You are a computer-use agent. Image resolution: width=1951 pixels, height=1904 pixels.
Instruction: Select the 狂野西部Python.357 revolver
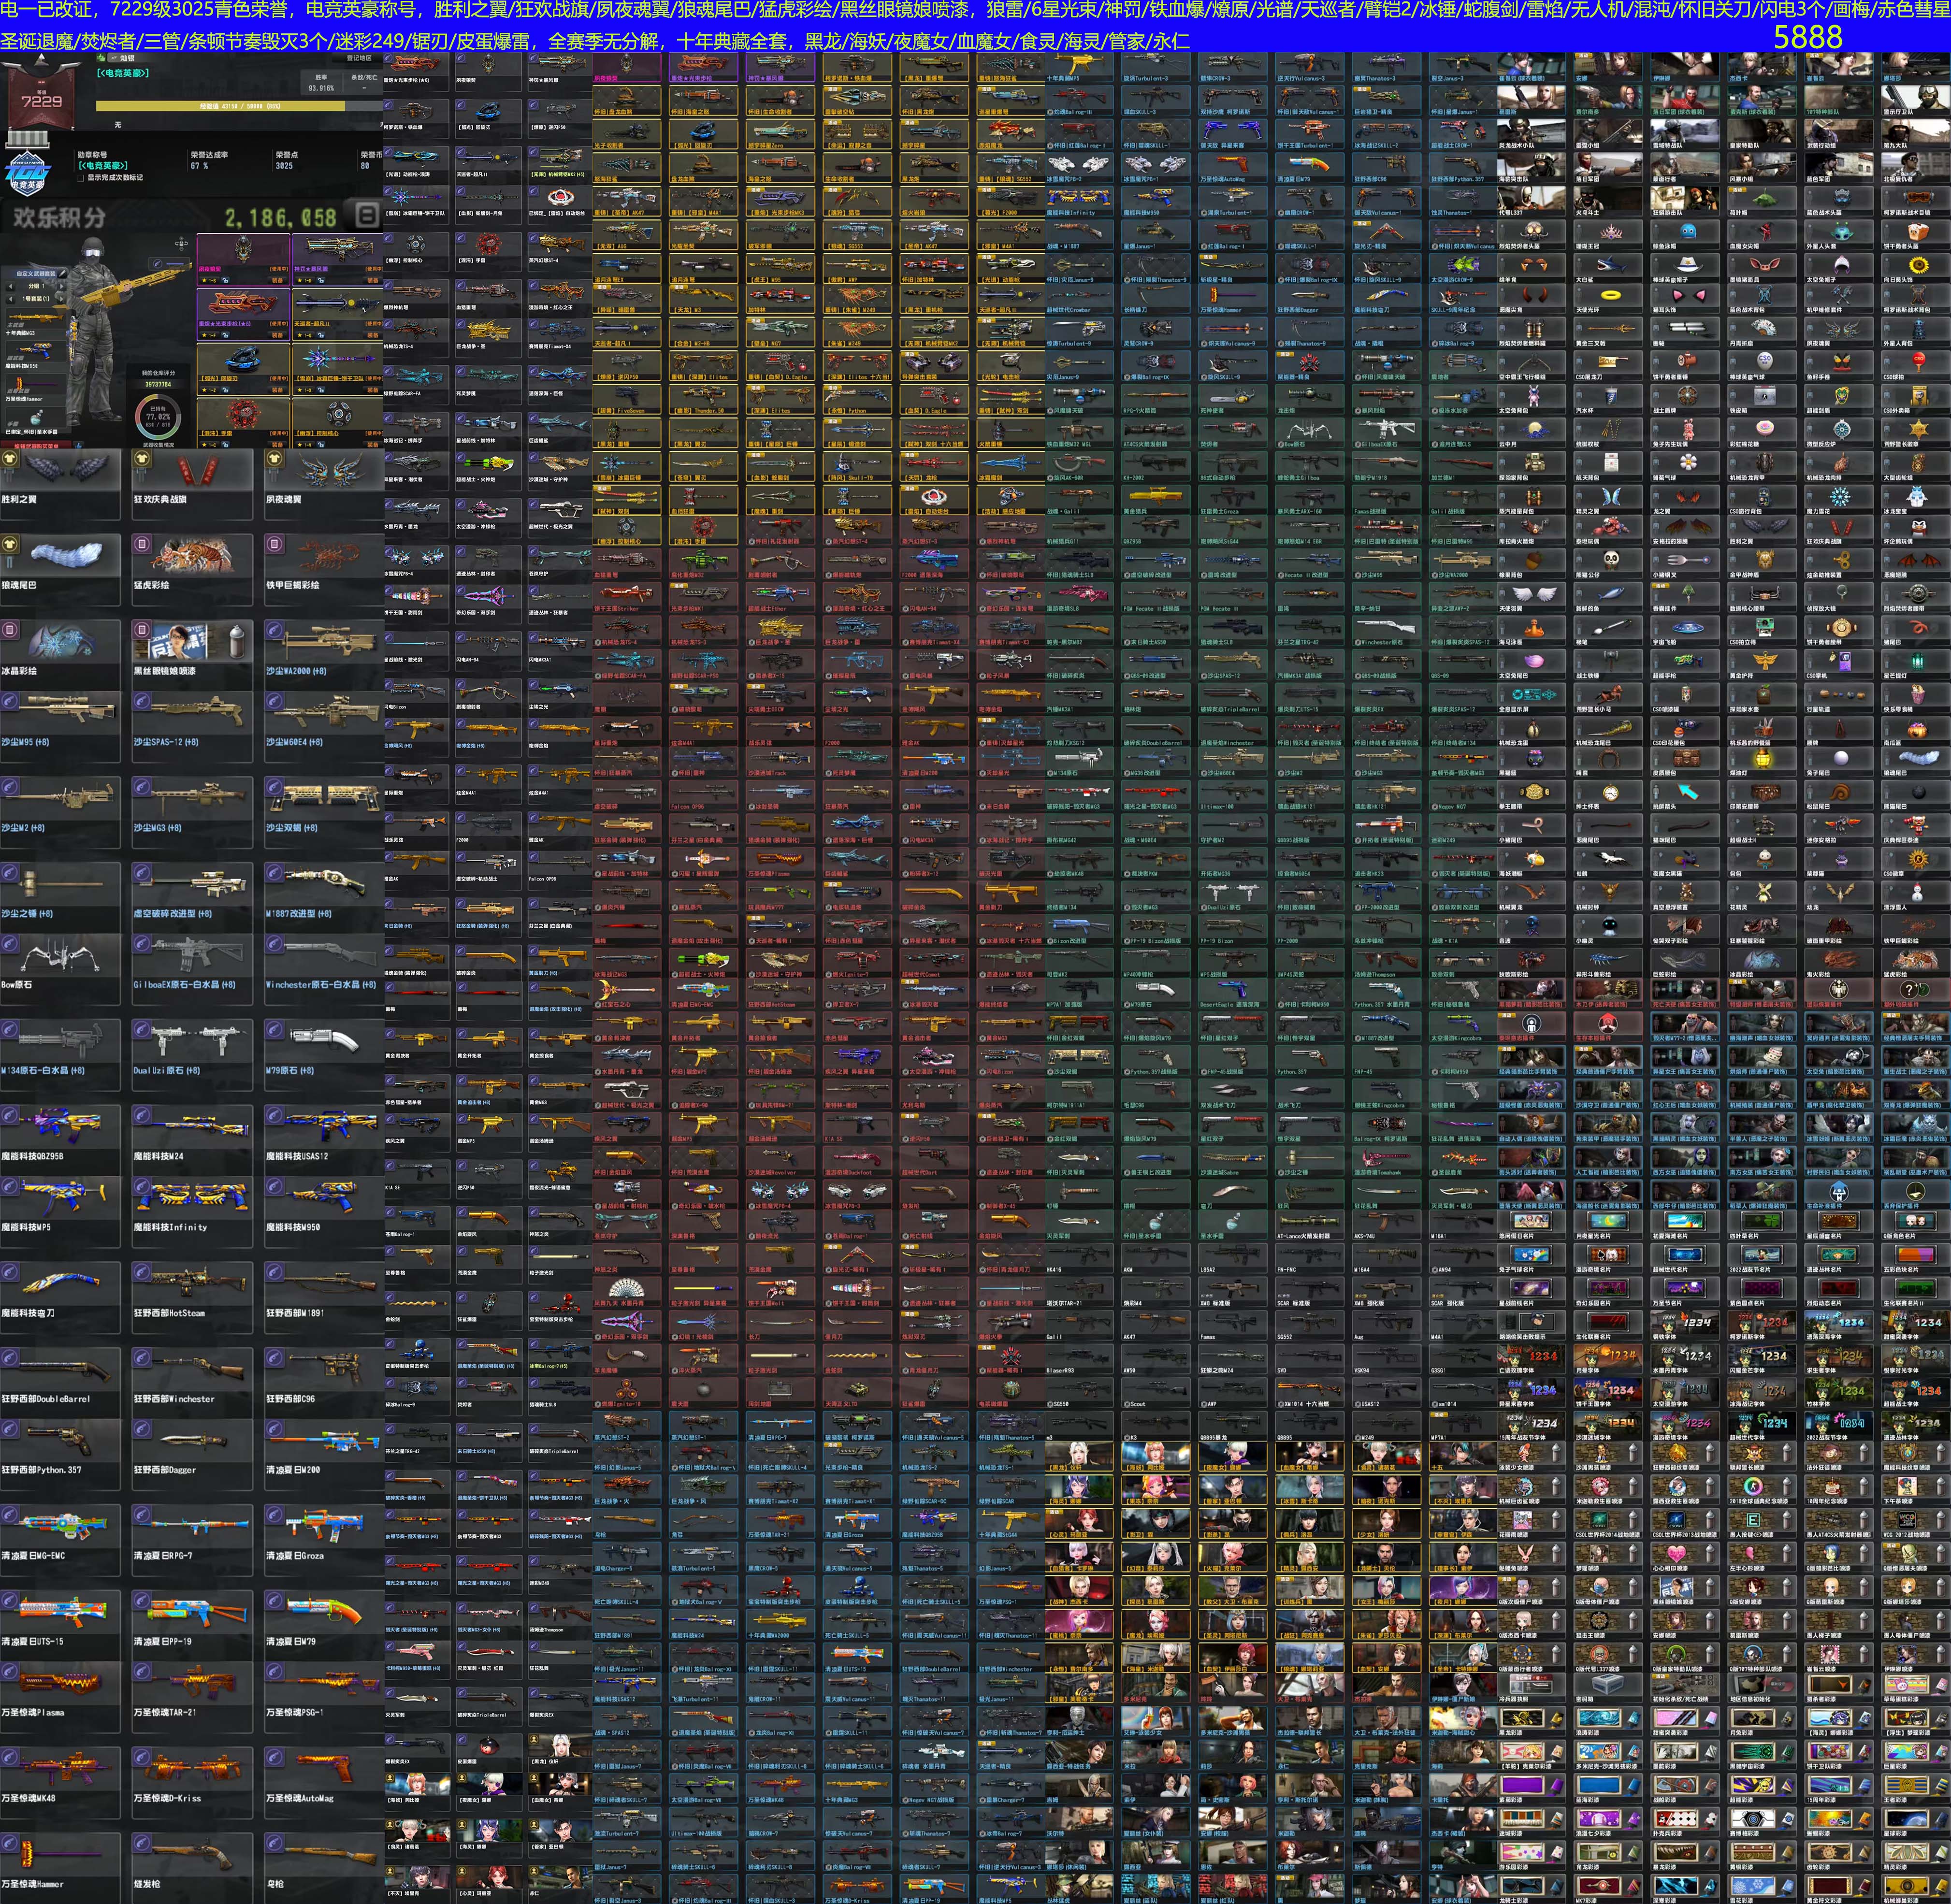(60, 1455)
